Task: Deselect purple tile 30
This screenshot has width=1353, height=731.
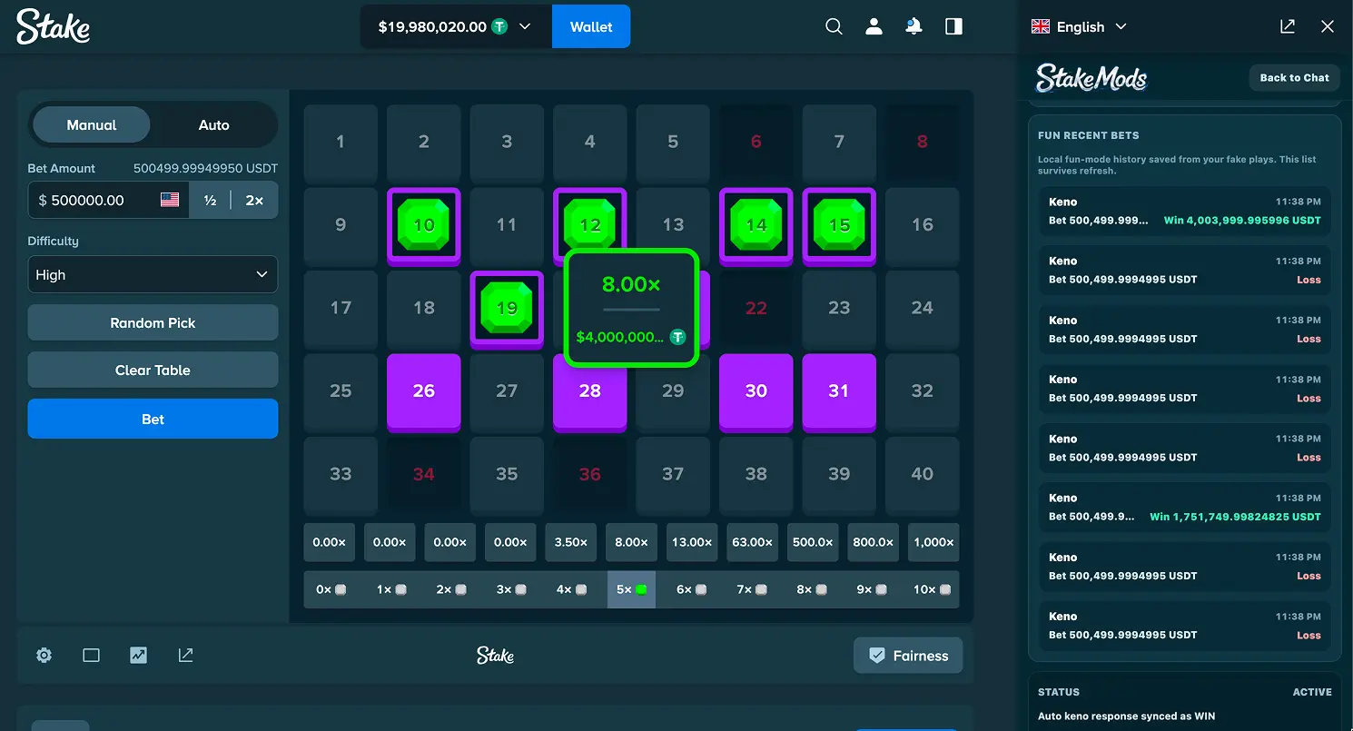Action: point(756,392)
